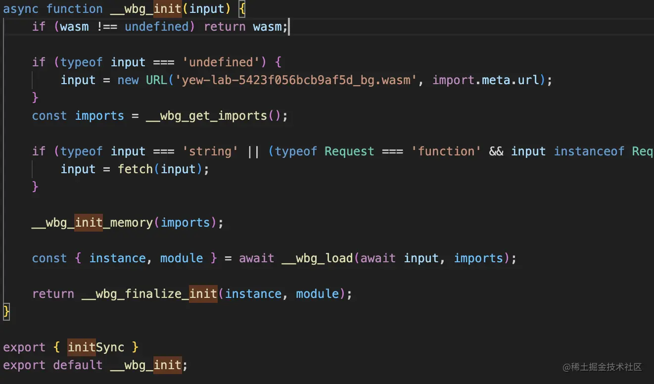654x384 pixels.
Task: Click the "URL" constructor name
Action: click(157, 80)
